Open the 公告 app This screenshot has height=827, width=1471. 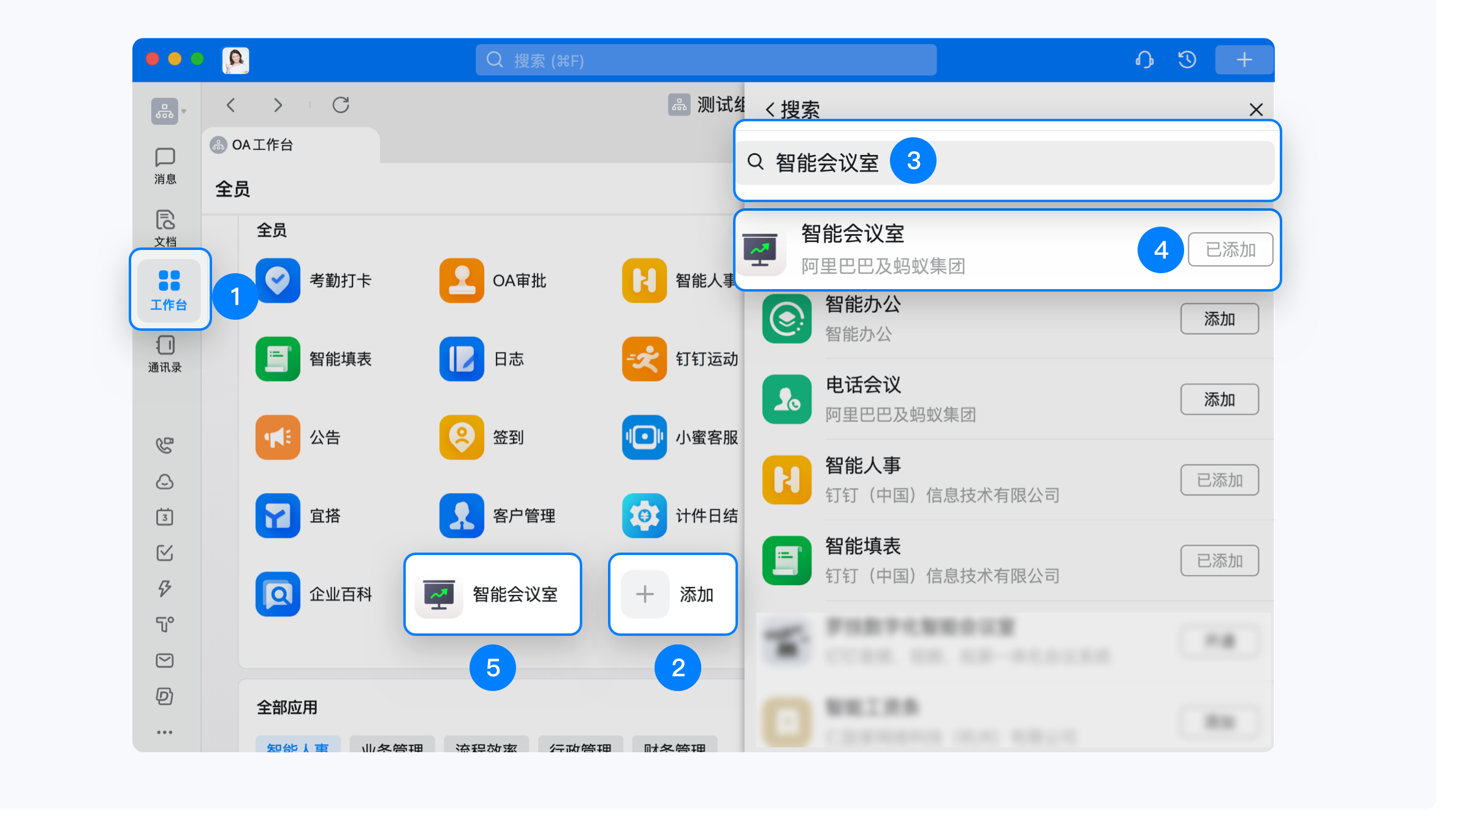298,437
